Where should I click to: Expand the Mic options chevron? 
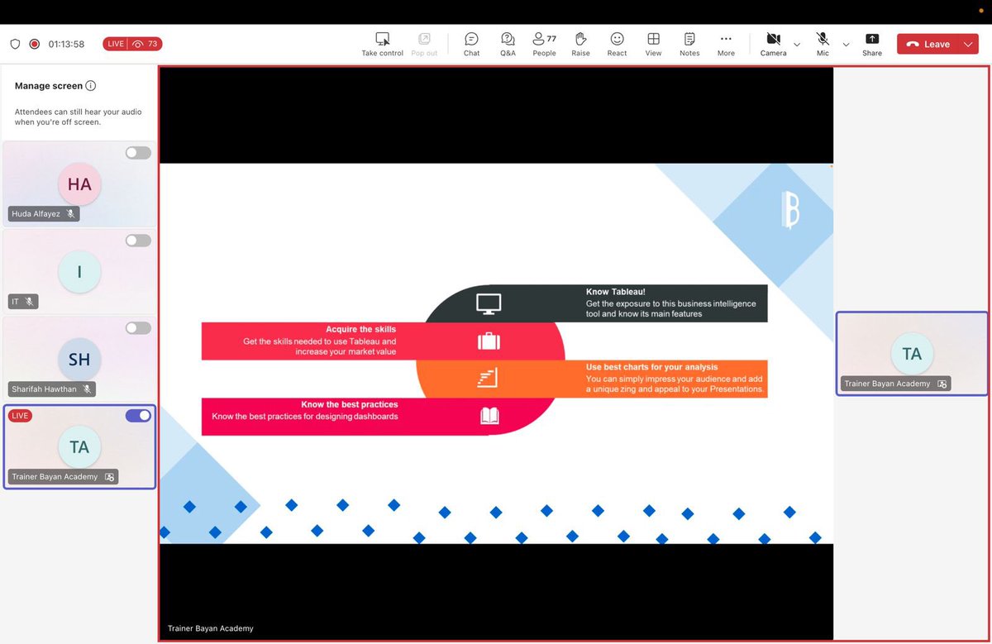pos(846,45)
